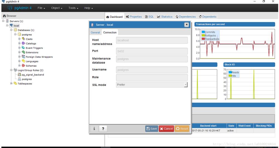Click the Event Triggers icon

tap(23, 48)
